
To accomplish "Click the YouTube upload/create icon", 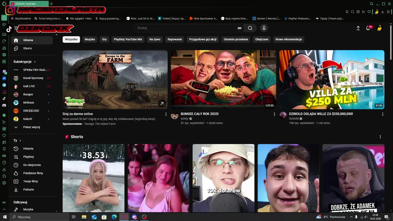I will 358,28.
